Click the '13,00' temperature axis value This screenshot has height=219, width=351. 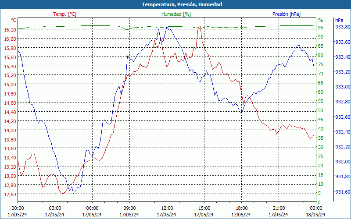pos(10,176)
